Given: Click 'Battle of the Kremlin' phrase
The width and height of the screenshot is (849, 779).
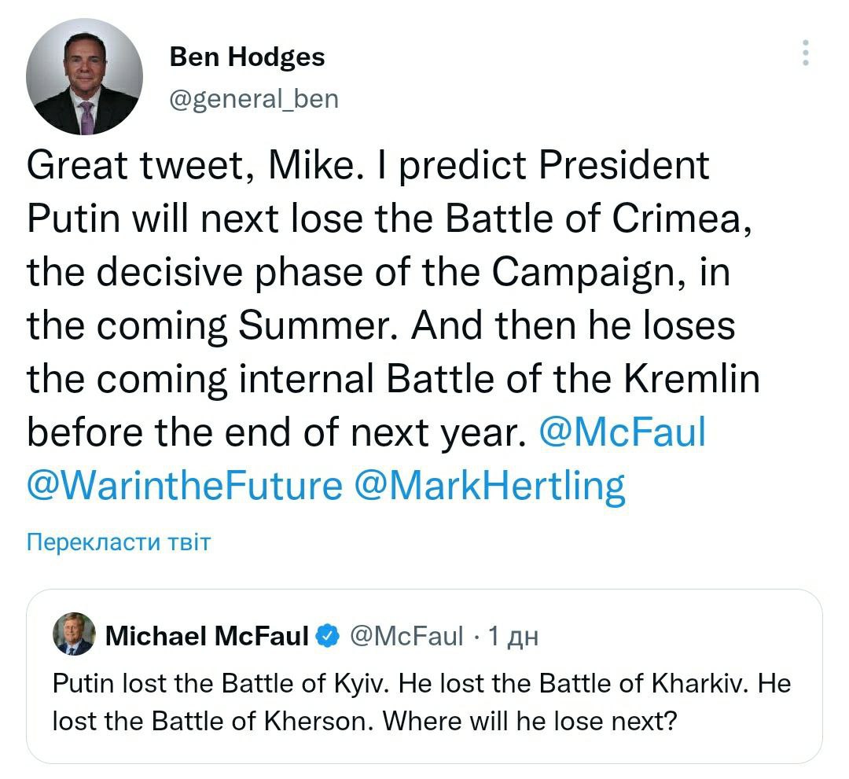Looking at the screenshot, I should point(573,379).
